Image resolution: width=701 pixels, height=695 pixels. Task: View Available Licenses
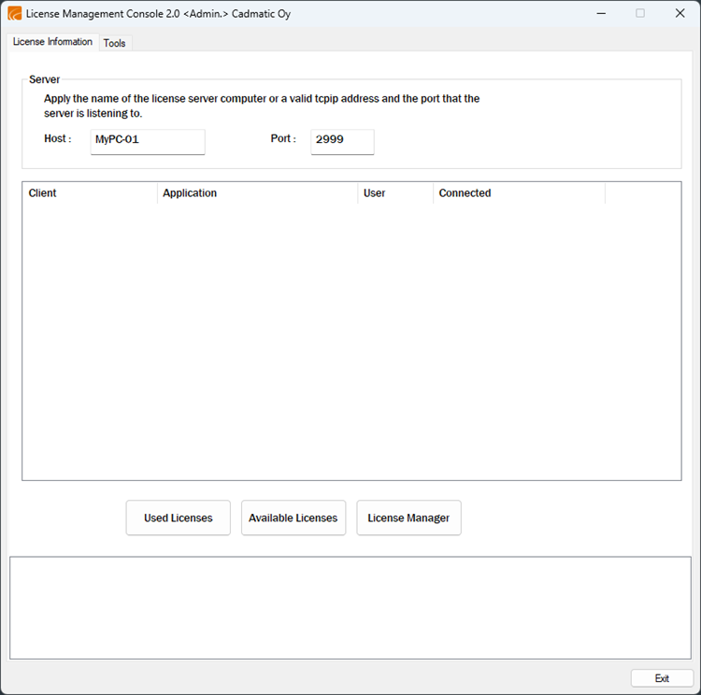tap(293, 518)
